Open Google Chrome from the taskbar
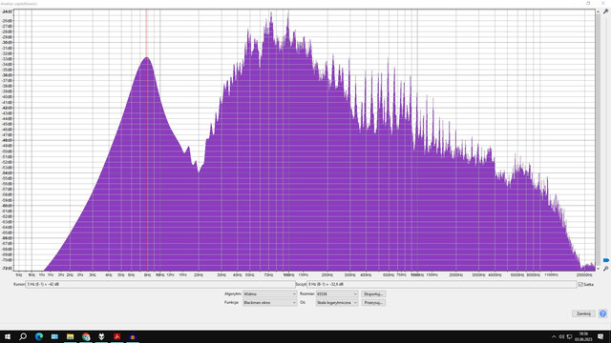This screenshot has height=343, width=611. click(x=86, y=336)
